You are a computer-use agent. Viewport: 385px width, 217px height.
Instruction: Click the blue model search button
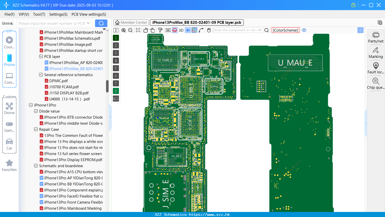[101, 23]
